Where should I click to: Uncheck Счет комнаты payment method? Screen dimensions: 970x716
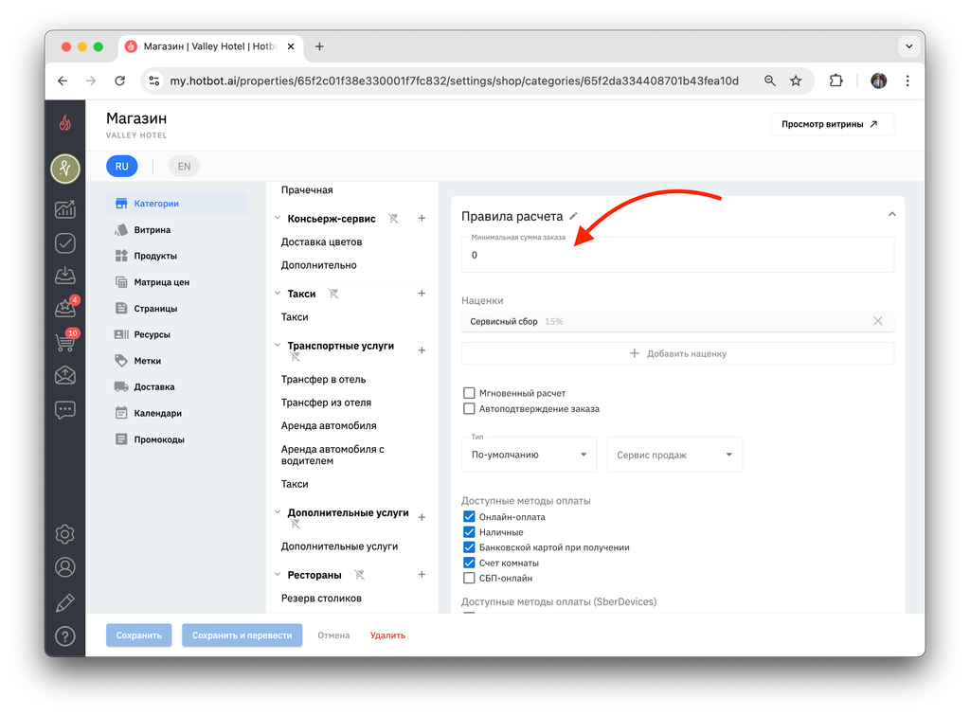[x=469, y=563]
